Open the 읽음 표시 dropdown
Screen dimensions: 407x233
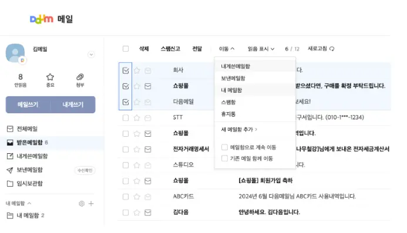(261, 49)
